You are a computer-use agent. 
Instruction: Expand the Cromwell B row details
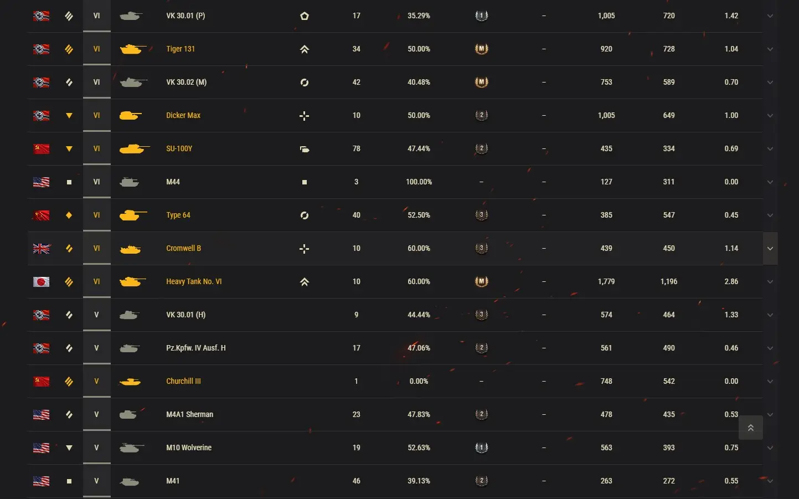[770, 249]
